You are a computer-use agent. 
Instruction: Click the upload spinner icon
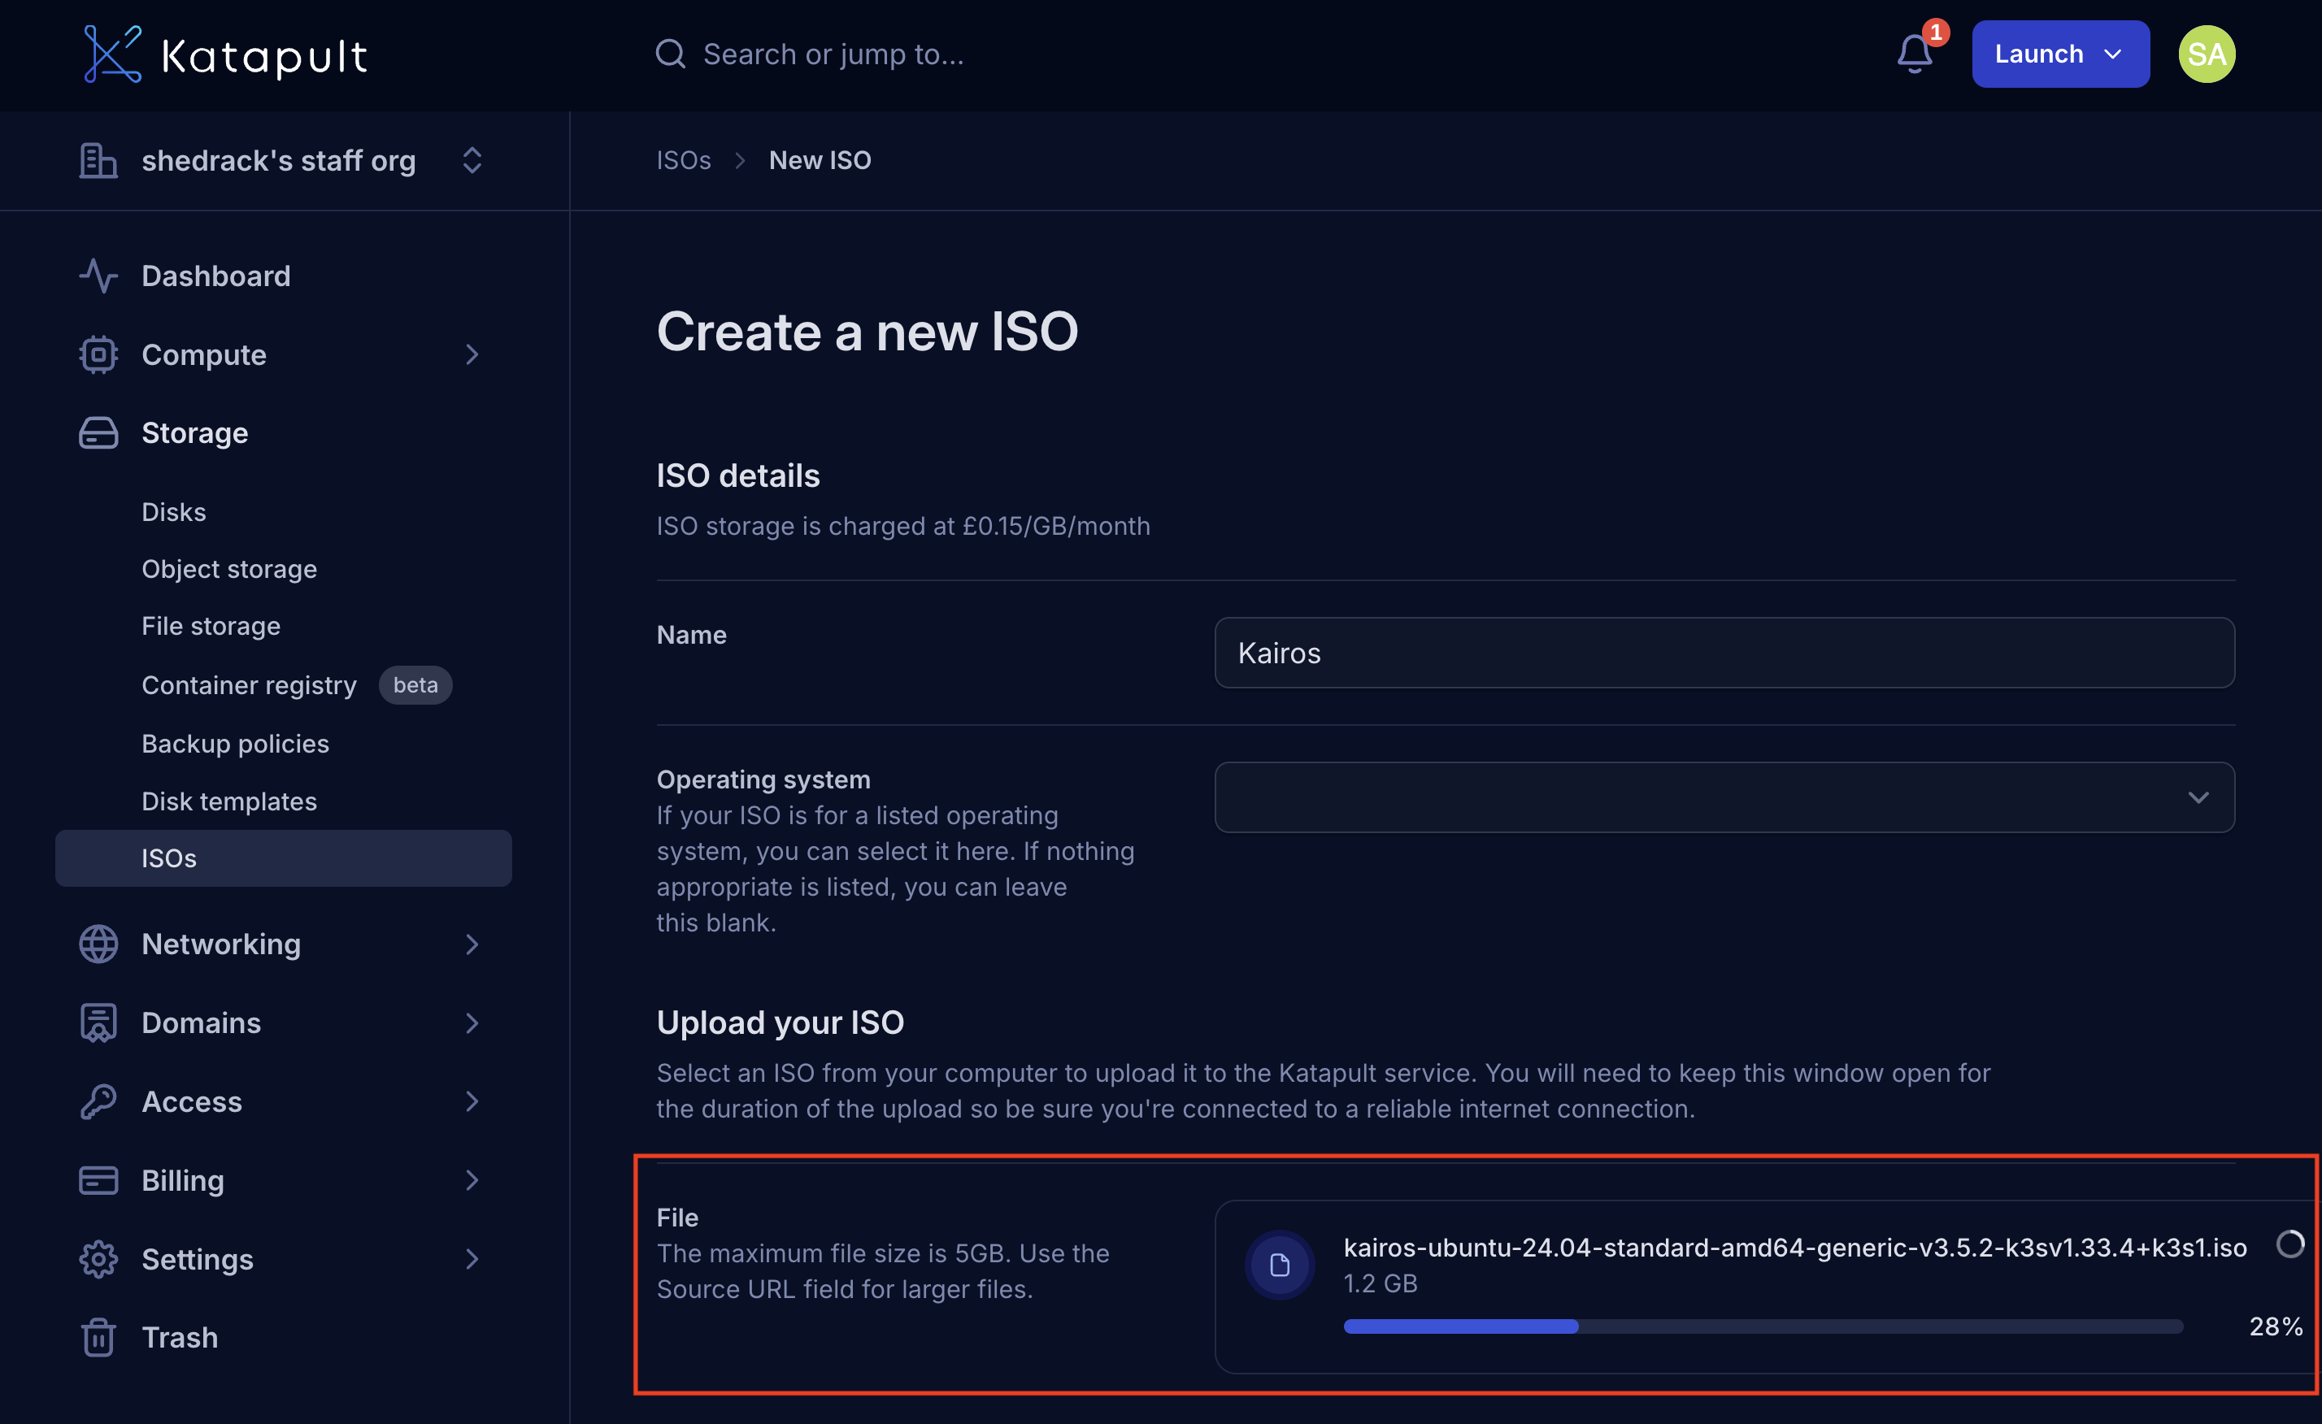click(x=2290, y=1244)
